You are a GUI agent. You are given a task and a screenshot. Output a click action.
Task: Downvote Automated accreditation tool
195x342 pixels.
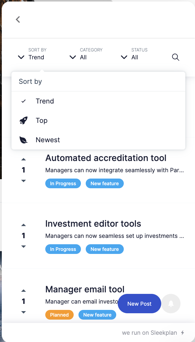click(24, 181)
